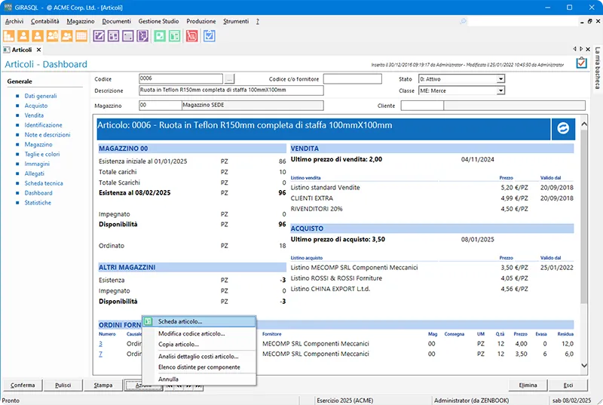The height and width of the screenshot is (405, 603).
Task: Click the red stamp document toolbar icon
Action: 192,36
